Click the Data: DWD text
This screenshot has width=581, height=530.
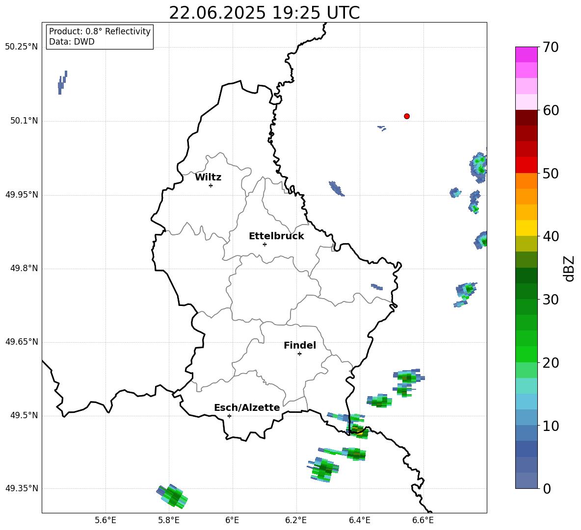pos(72,42)
